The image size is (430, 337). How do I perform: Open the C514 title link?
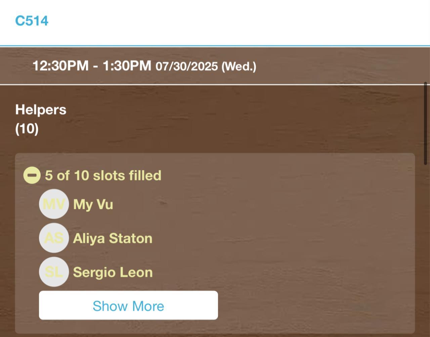click(32, 21)
